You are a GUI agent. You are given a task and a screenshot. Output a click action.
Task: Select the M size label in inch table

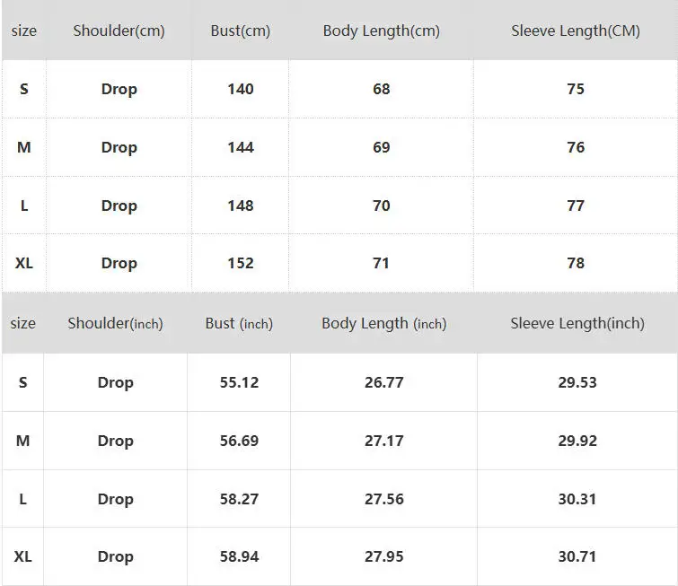[23, 441]
